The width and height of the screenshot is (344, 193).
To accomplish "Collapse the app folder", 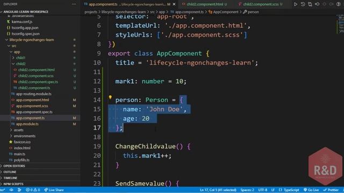I will (x=17, y=52).
